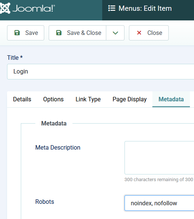Viewport: 194px width, 219px height.
Task: Click the Joomla logo icon
Action: click(x=5, y=8)
